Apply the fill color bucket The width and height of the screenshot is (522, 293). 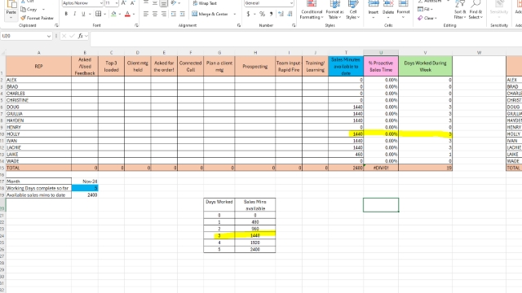pyautogui.click(x=114, y=14)
